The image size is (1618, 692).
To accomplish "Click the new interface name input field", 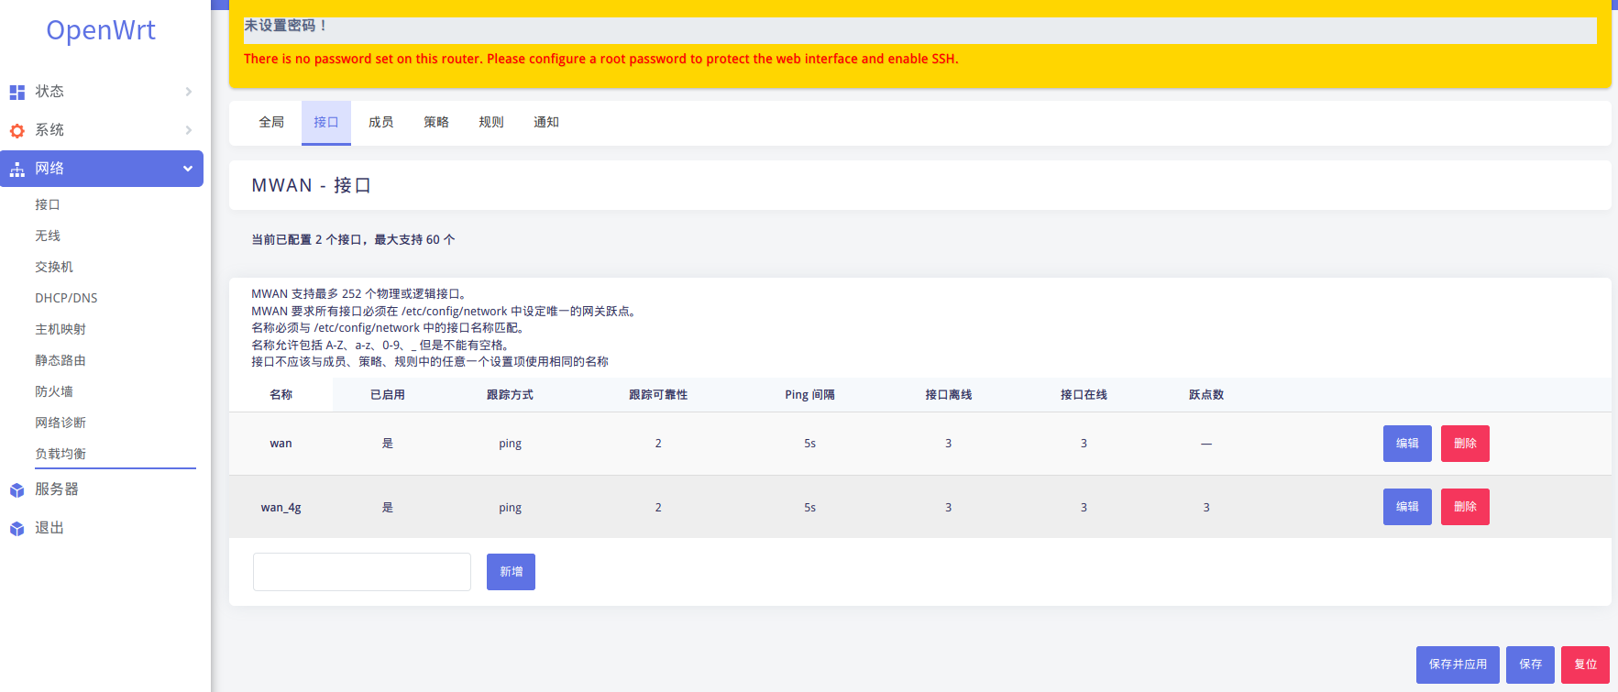I will click(x=362, y=572).
